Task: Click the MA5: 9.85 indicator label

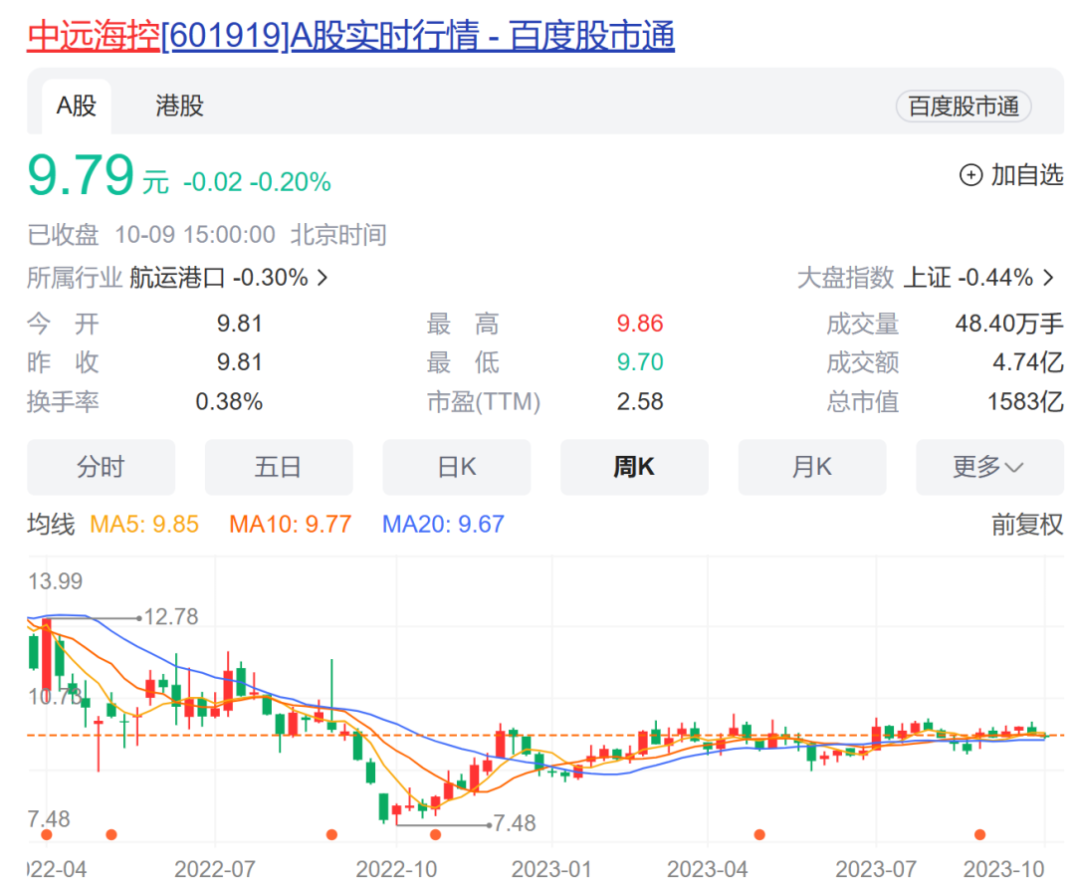Action: point(144,525)
